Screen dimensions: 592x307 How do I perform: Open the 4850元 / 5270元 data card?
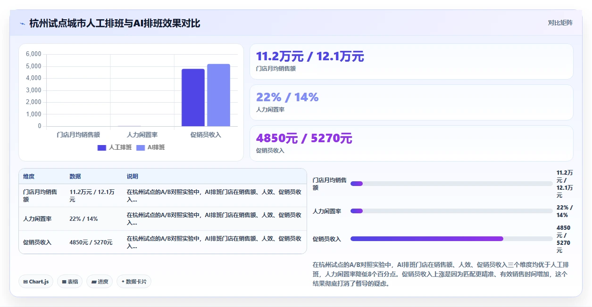pos(411,143)
